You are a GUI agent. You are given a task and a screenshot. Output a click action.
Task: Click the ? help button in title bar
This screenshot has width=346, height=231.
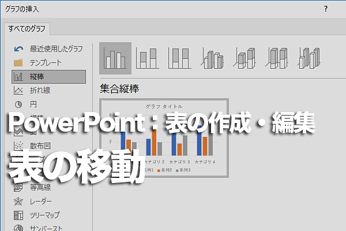(x=326, y=9)
